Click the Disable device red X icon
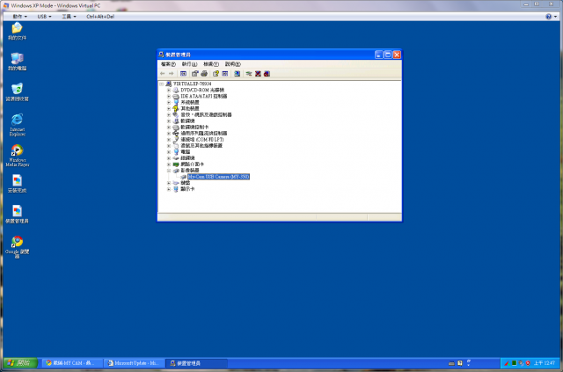This screenshot has height=372, width=563. click(x=258, y=74)
